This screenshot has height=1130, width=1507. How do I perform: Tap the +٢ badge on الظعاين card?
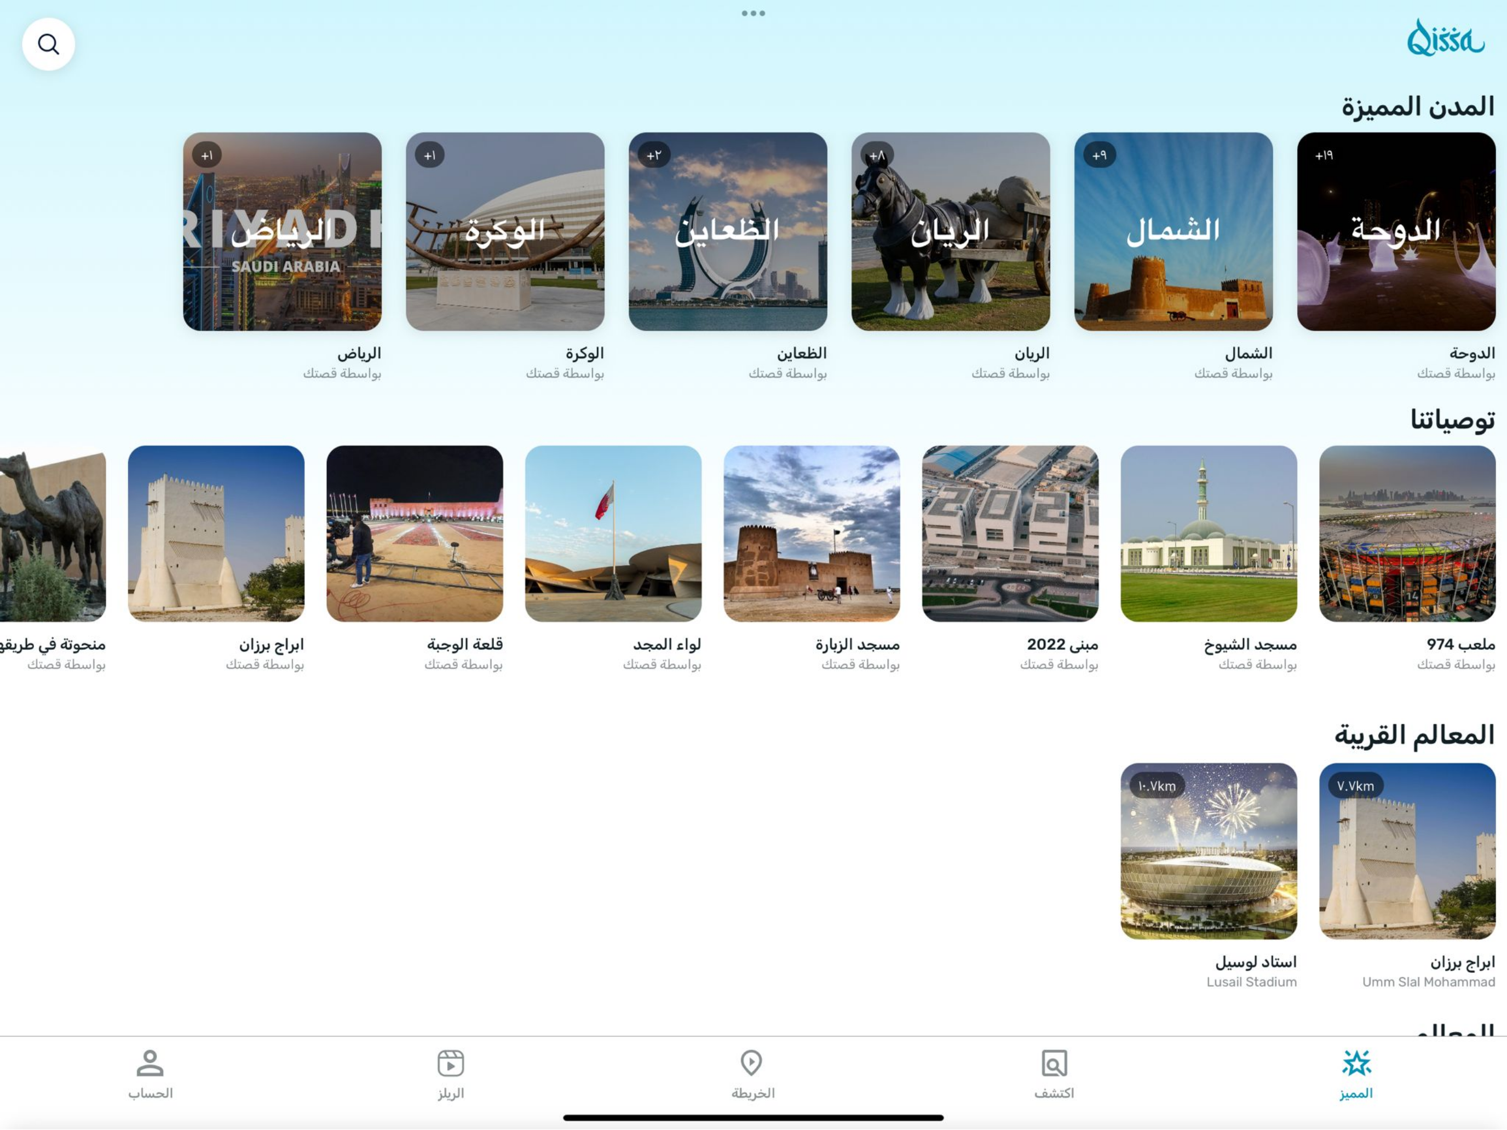point(654,155)
